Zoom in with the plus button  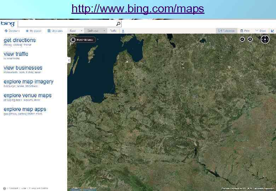click(250, 39)
